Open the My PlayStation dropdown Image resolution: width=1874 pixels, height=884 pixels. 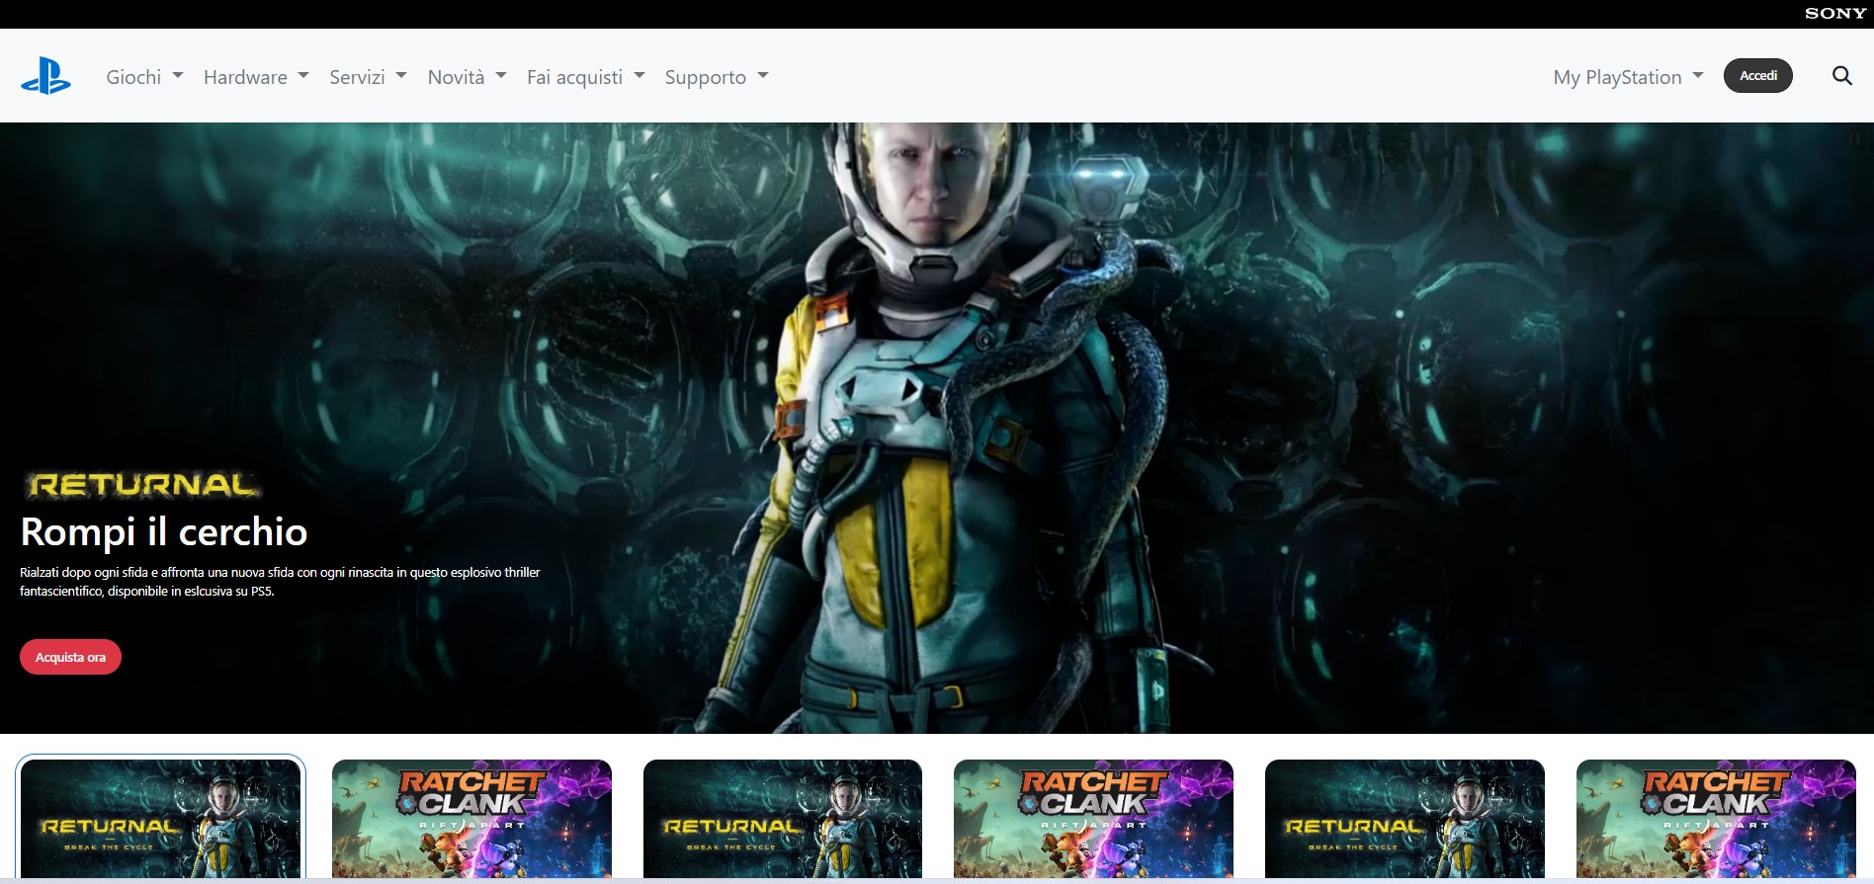[1627, 77]
